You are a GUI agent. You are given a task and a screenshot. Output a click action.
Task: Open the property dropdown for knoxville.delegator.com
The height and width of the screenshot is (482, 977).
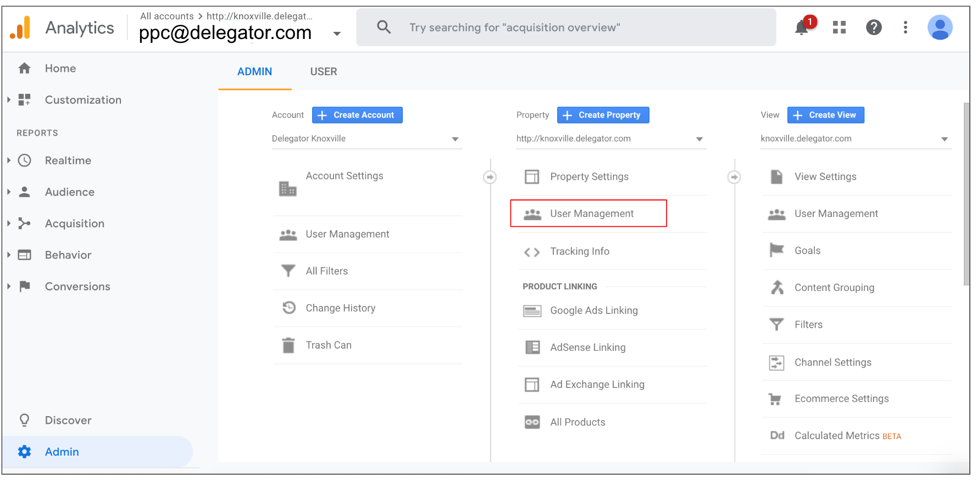(x=611, y=139)
